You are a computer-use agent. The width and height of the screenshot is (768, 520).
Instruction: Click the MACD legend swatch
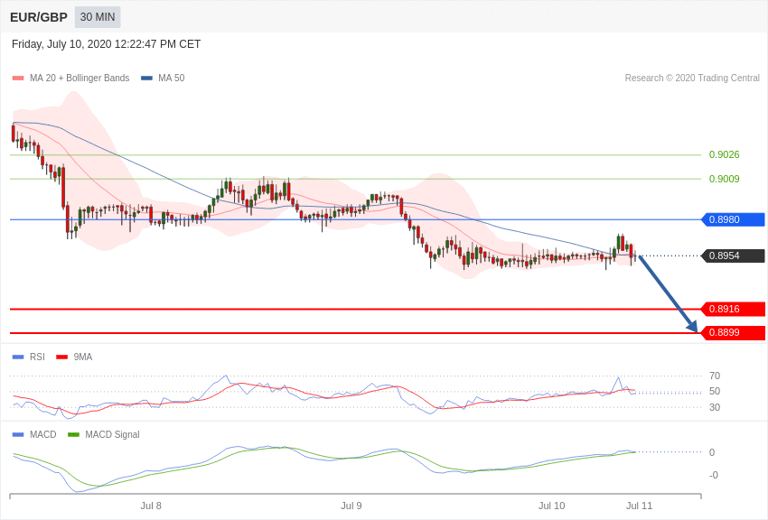click(18, 434)
